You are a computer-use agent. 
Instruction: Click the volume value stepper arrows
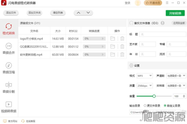(x=184, y=96)
